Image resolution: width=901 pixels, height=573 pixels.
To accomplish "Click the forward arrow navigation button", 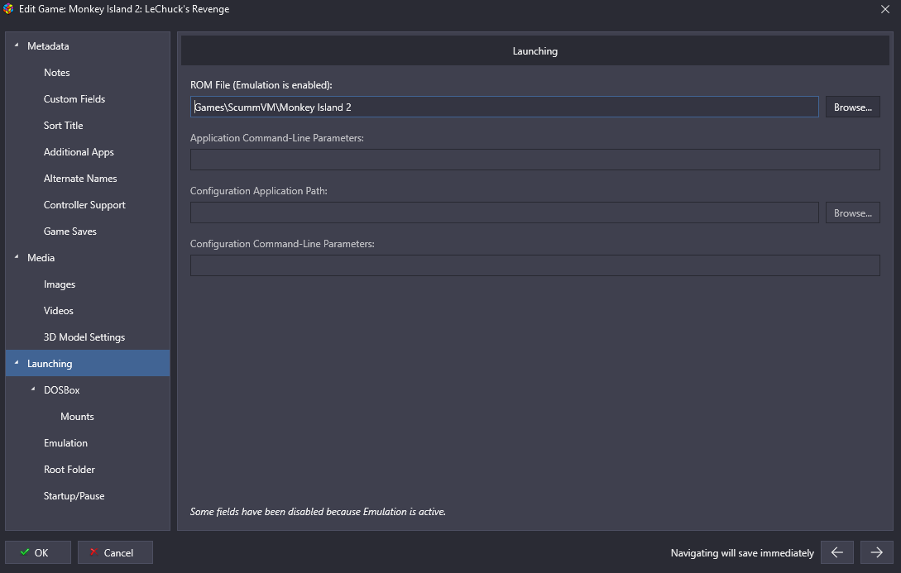I will point(876,552).
